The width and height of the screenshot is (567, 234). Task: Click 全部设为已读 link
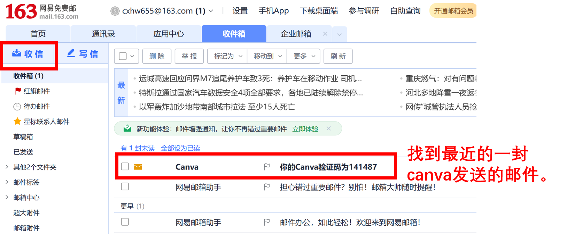pyautogui.click(x=180, y=148)
